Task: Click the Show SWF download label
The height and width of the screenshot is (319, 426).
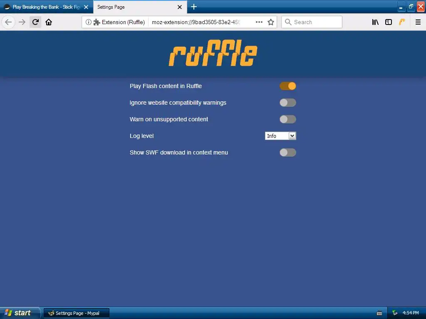Action: click(179, 152)
